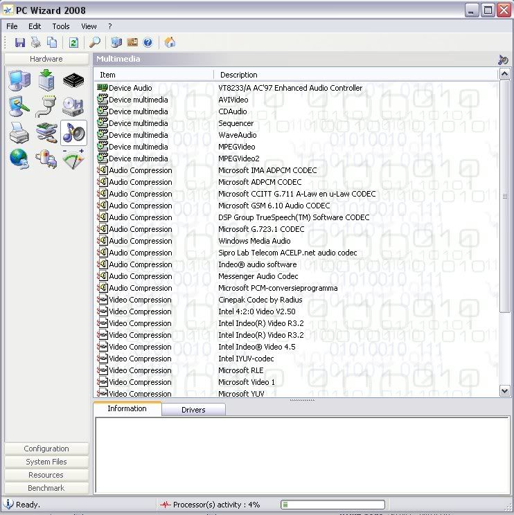Select the Windows Media Audio row

point(297,241)
